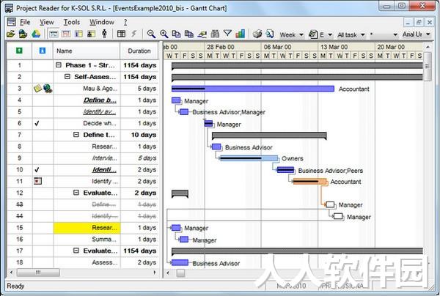Click the hyperlink globe icon on row 3
This screenshot has height=296, width=440.
pos(48,89)
